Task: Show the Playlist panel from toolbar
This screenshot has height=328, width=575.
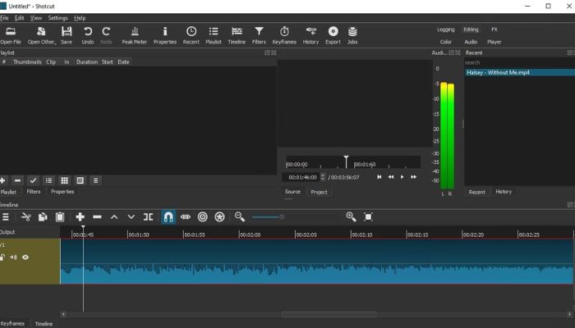Action: click(x=214, y=35)
